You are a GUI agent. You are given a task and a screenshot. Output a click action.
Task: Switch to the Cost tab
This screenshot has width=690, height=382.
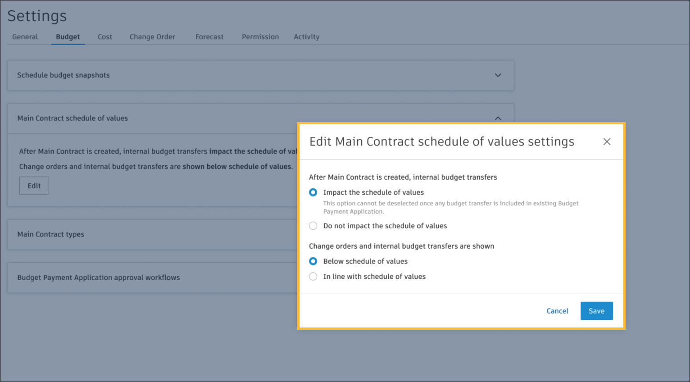coord(105,37)
